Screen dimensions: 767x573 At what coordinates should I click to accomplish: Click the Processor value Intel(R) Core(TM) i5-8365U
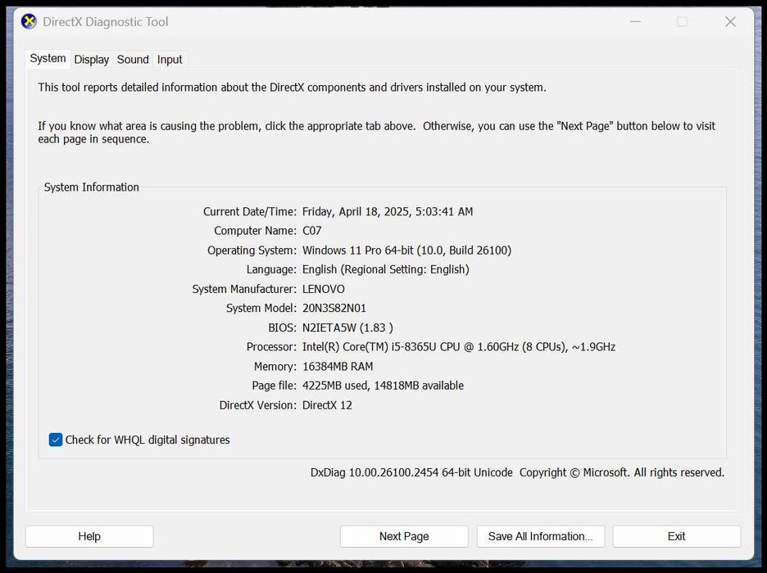coord(370,347)
